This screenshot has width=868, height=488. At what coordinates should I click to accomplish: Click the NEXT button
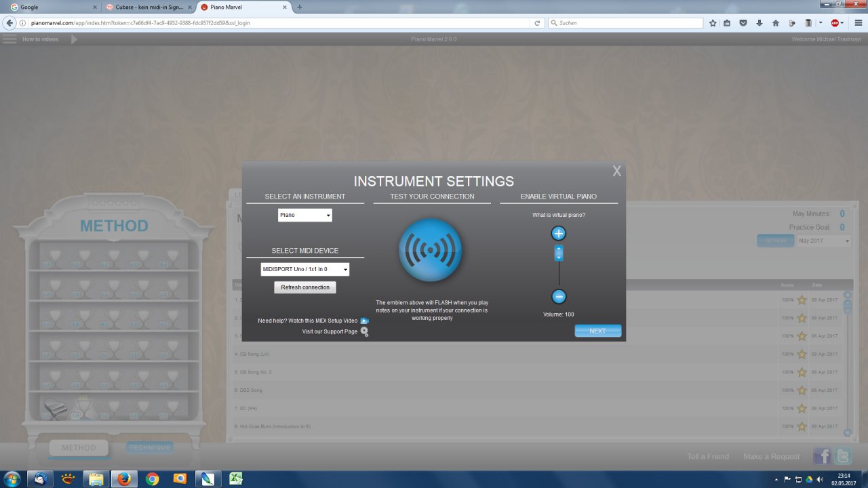point(597,331)
